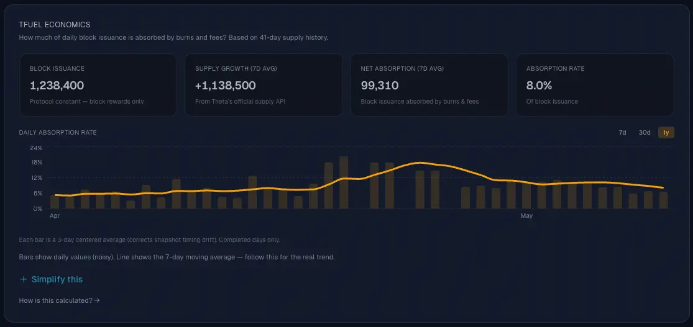This screenshot has height=327, width=693.
Task: Click the TFUEL ECONOMICS heading
Action: pyautogui.click(x=55, y=25)
